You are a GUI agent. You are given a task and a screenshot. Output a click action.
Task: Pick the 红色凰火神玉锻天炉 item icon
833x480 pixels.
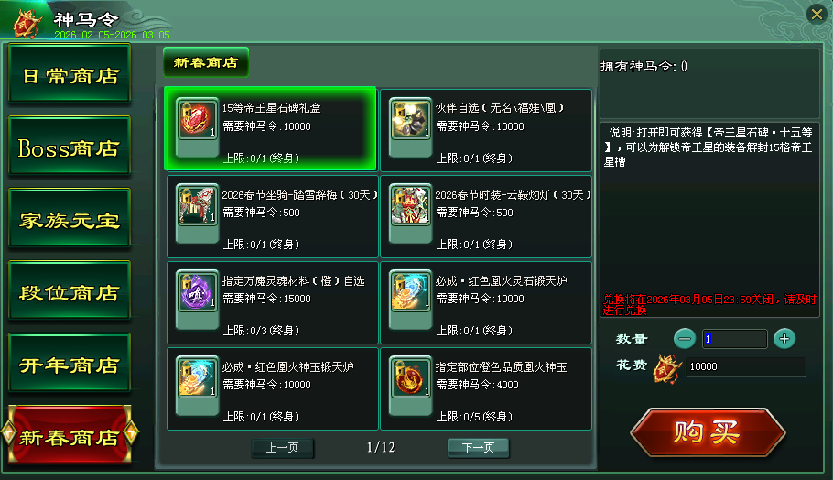point(197,377)
